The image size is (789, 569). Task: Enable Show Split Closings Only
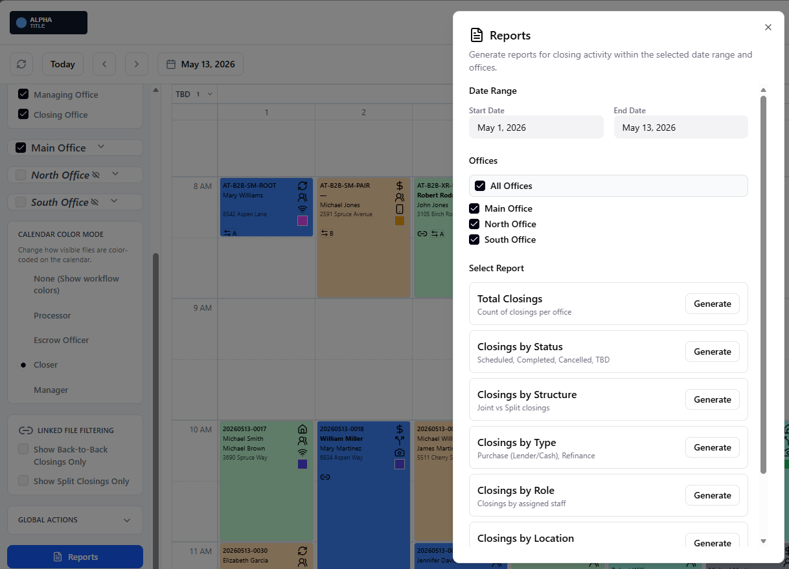(x=23, y=481)
